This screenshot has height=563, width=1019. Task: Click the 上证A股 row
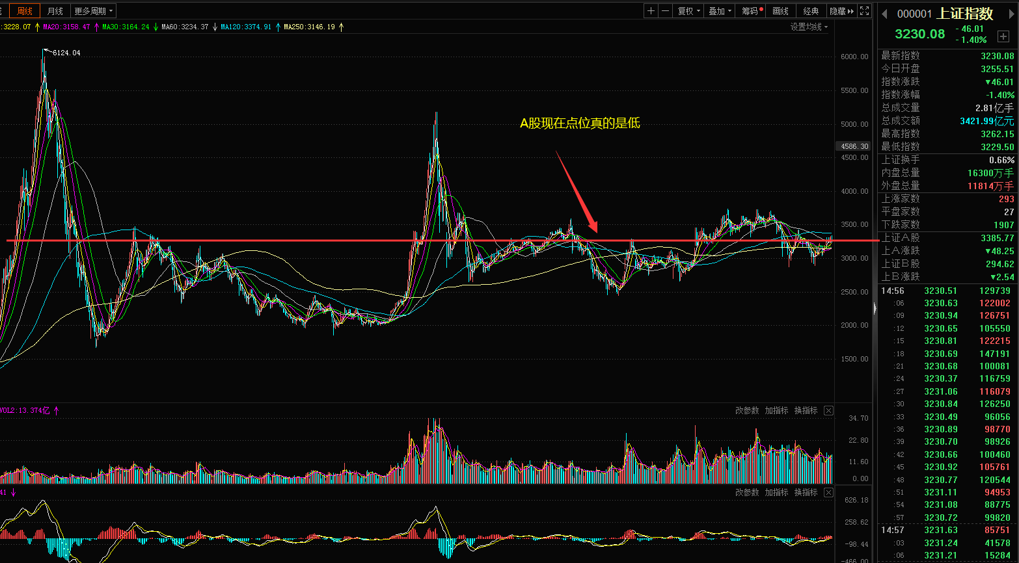(947, 238)
